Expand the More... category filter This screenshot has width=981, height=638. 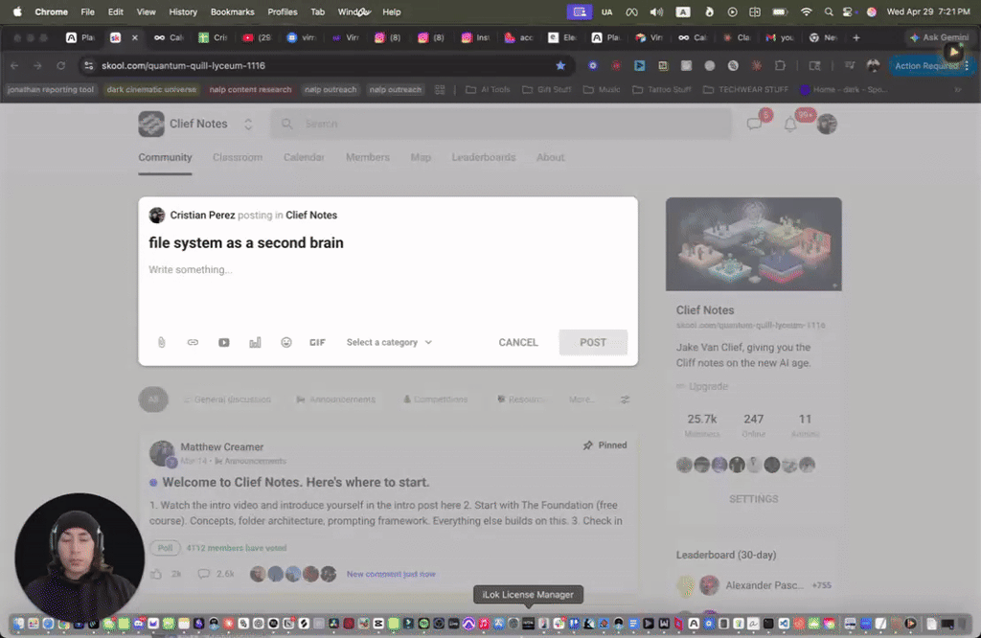[582, 399]
